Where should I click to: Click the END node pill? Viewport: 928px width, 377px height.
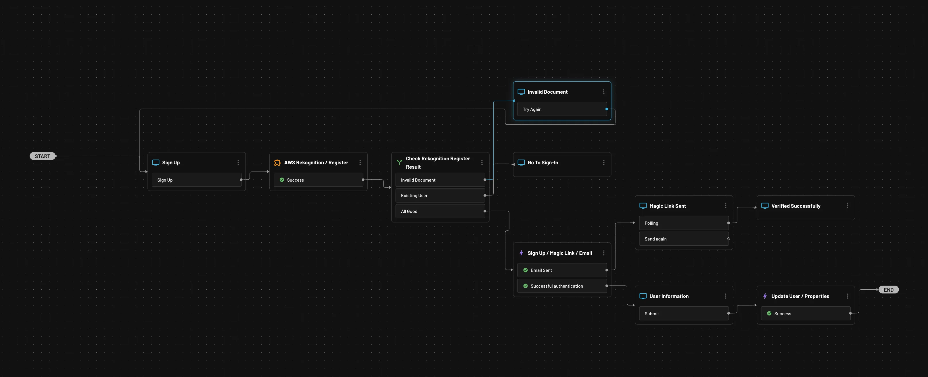tap(888, 290)
